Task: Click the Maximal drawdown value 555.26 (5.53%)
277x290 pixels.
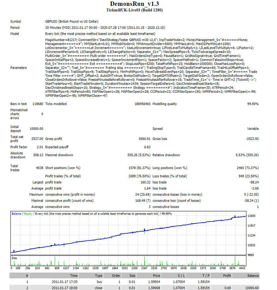Action: coord(139,155)
